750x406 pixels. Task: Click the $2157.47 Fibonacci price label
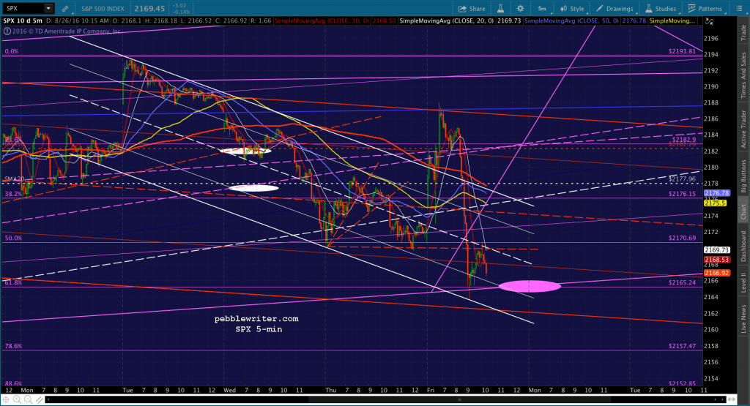[682, 346]
